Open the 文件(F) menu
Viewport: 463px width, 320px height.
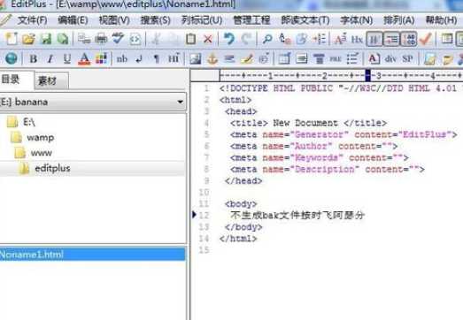[x=32, y=20]
